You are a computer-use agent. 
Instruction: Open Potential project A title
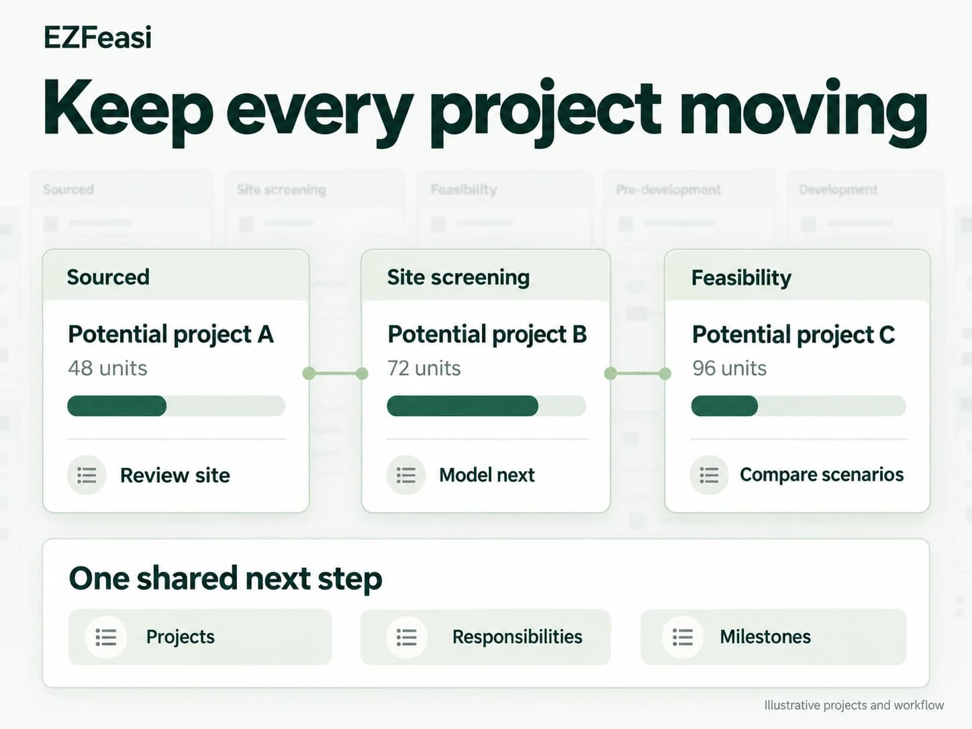171,334
